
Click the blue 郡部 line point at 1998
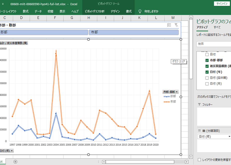click(18, 125)
